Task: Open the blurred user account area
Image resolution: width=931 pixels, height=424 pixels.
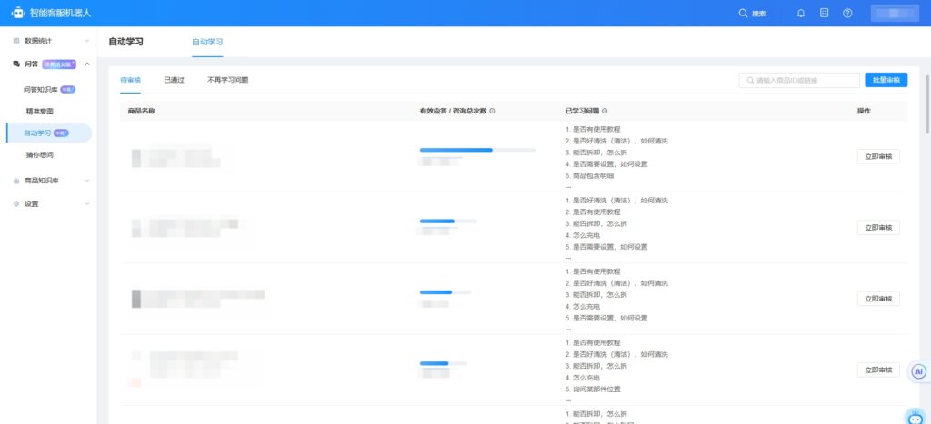Action: pos(895,13)
